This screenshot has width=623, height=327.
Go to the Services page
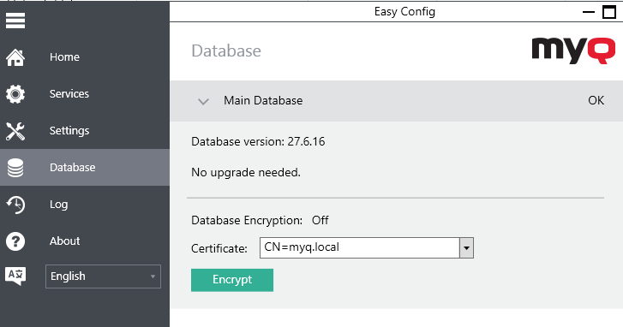click(69, 94)
